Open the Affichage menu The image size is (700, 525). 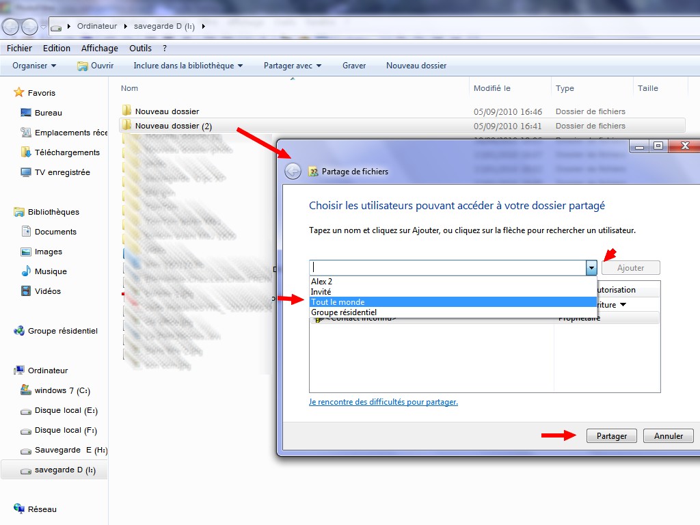point(99,49)
